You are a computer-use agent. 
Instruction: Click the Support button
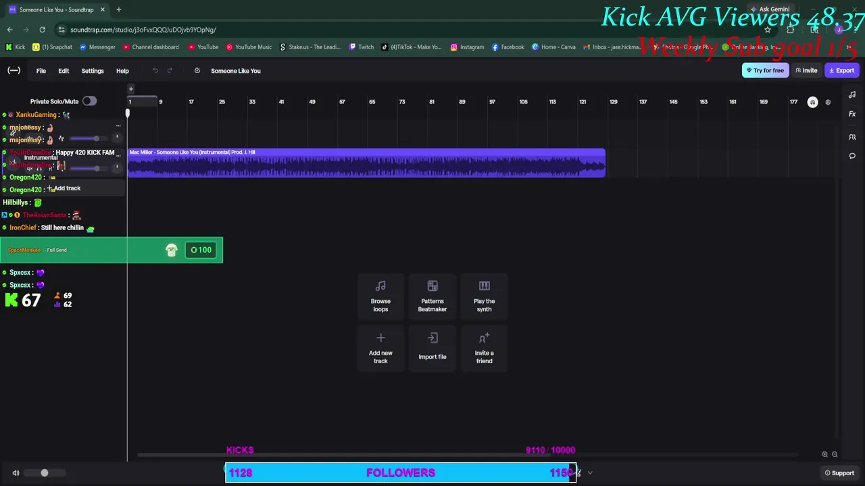839,473
